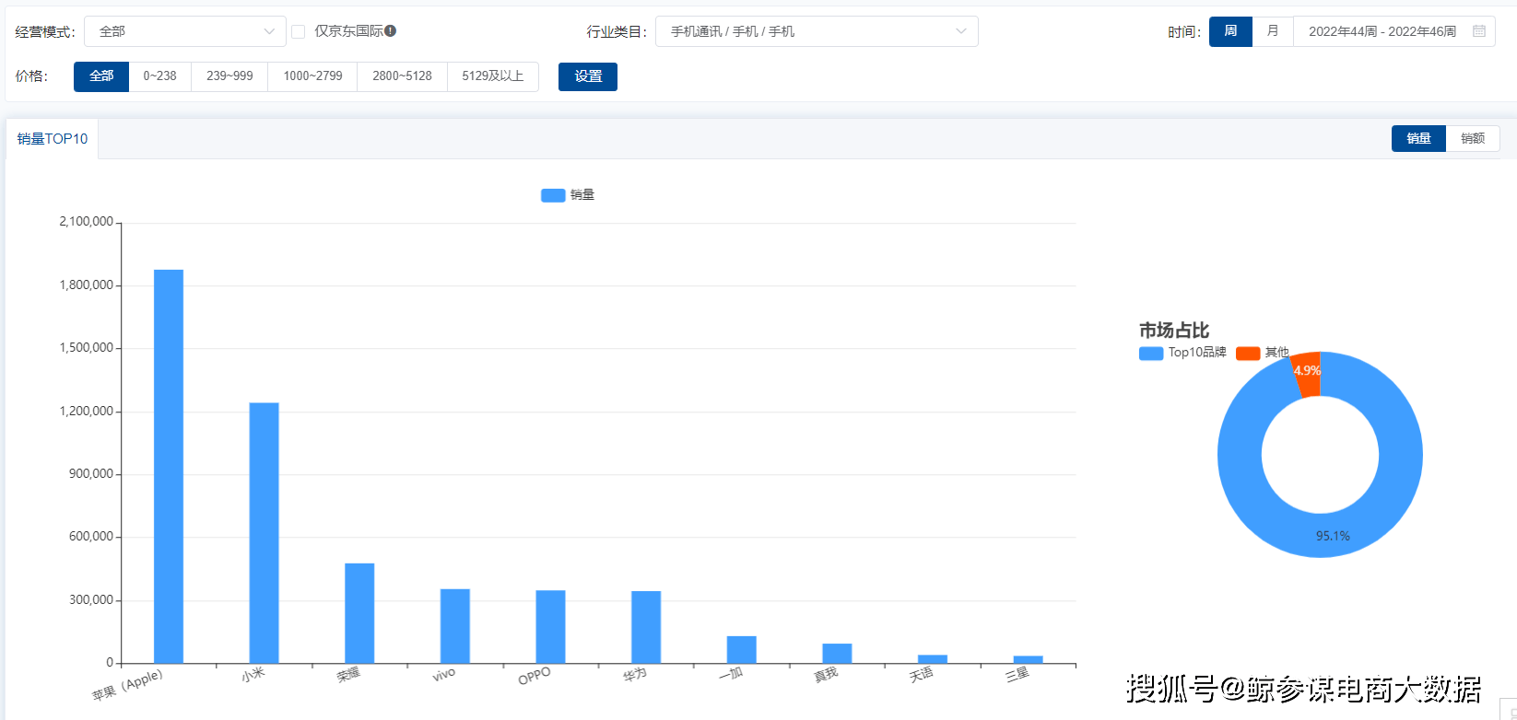Click the info icon beside 仅京东国际

pos(391,31)
